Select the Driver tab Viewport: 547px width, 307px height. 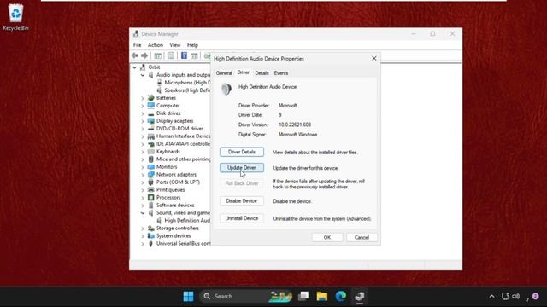(x=243, y=72)
